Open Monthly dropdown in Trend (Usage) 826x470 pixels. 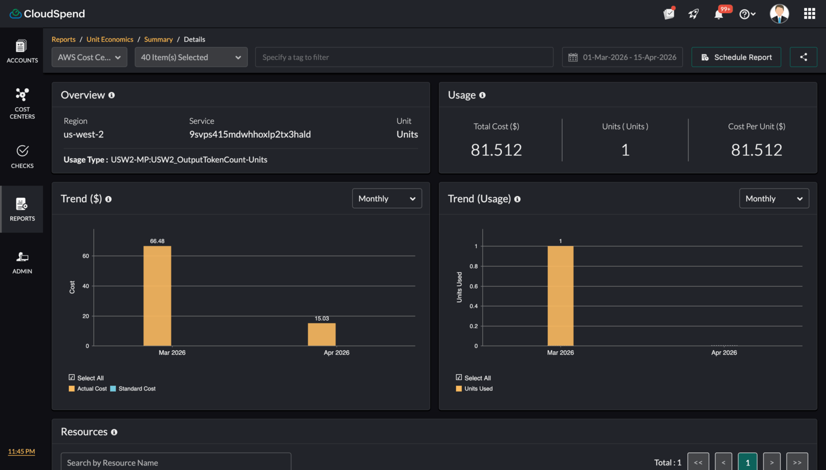[774, 198]
